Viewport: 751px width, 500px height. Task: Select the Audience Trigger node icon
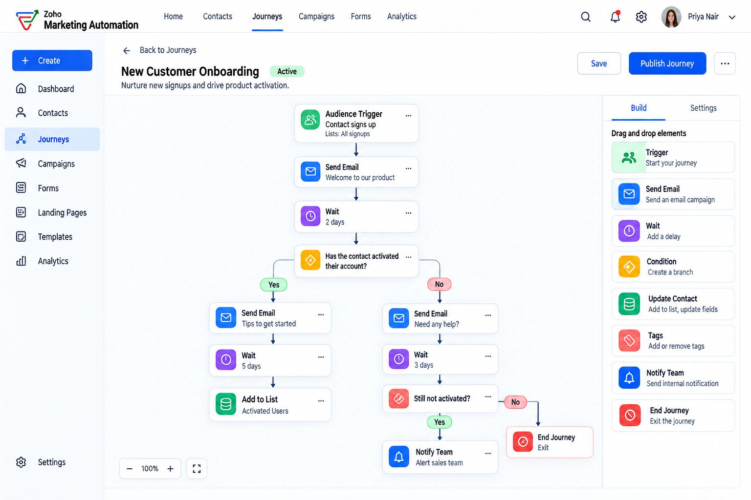tap(310, 120)
